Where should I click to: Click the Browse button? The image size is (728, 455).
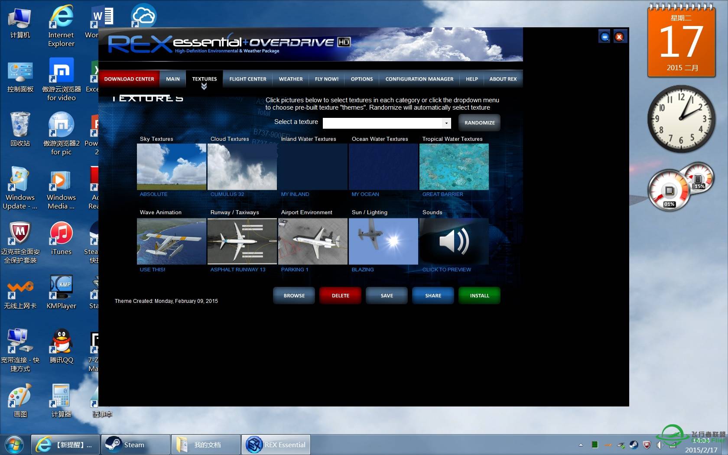[294, 296]
